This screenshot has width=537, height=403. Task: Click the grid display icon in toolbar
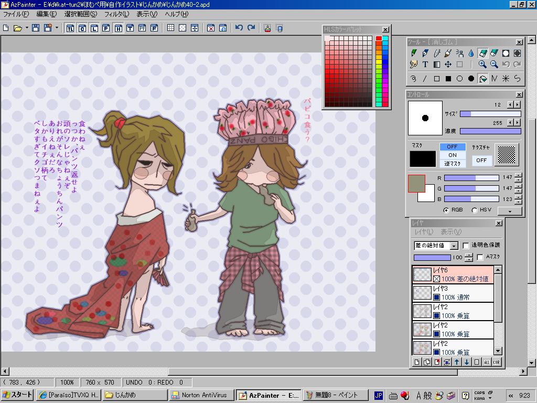(171, 28)
